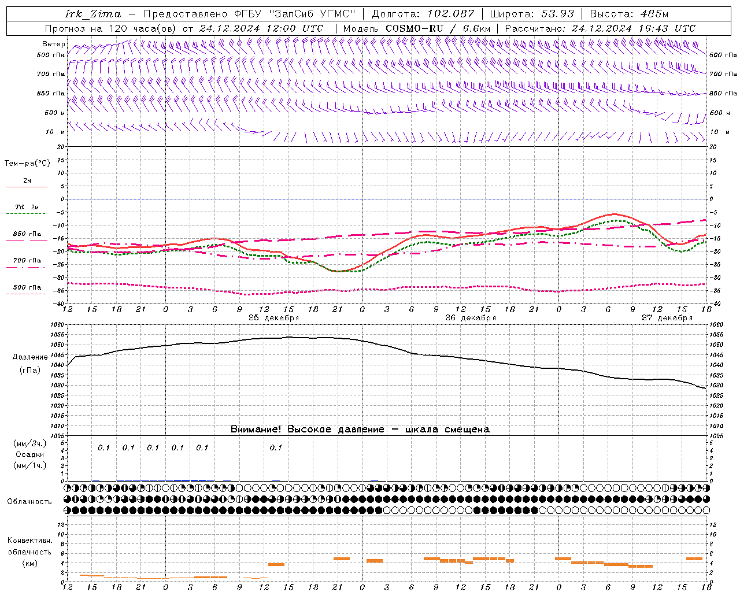740x592 pixels.
Task: Click the station height 485м
Action: click(654, 14)
